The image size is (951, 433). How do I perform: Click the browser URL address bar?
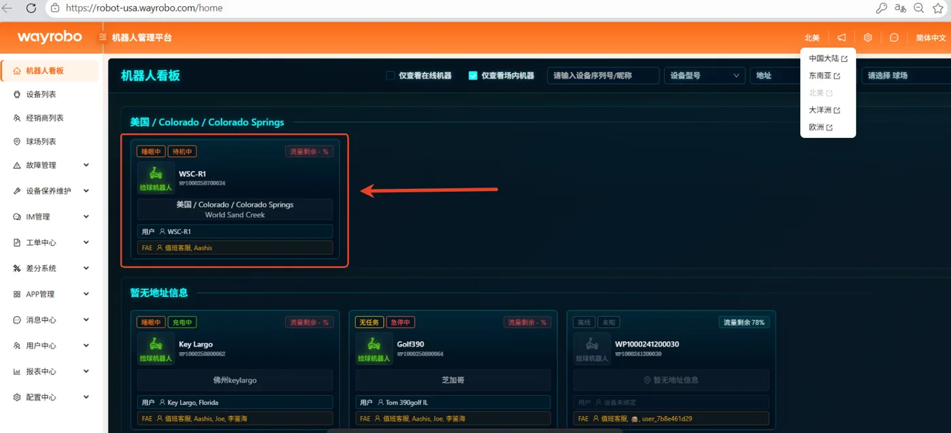pos(455,8)
